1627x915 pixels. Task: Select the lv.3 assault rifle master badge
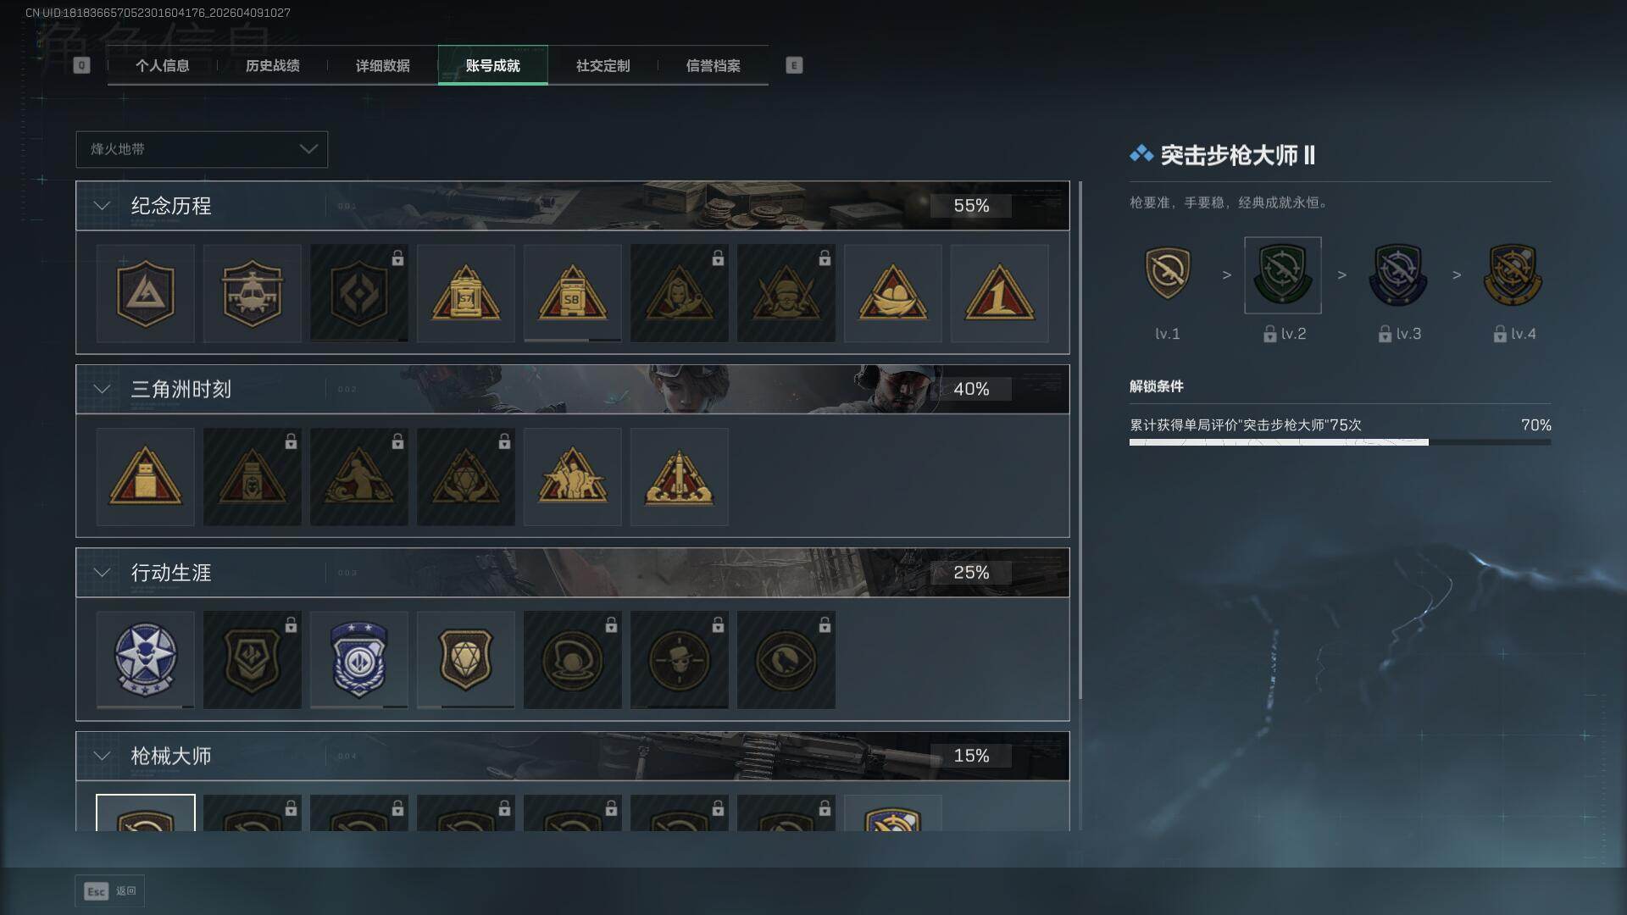(1398, 274)
